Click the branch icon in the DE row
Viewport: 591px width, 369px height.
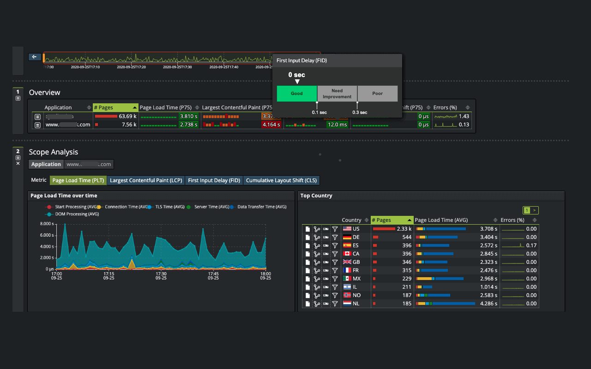click(x=317, y=237)
